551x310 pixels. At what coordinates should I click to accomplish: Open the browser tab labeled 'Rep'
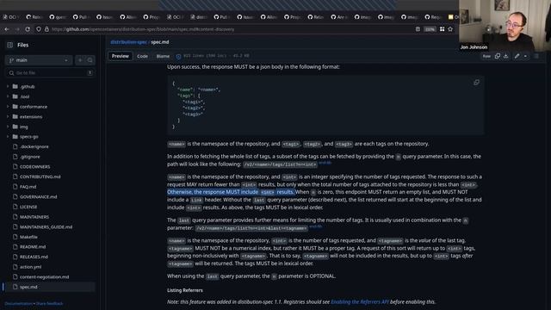(433, 17)
